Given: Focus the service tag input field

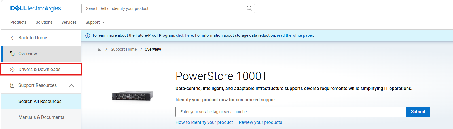Looking at the screenshot, I should (x=291, y=112).
